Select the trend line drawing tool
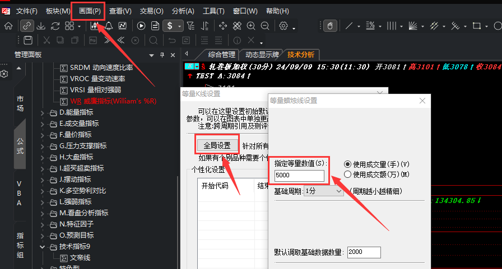 point(349,26)
